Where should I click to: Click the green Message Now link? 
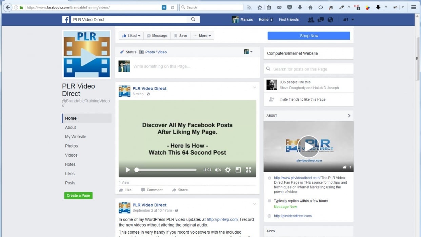tap(285, 207)
